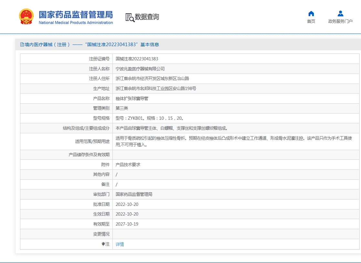Click the 政务服务门户 text link

click(340, 21)
